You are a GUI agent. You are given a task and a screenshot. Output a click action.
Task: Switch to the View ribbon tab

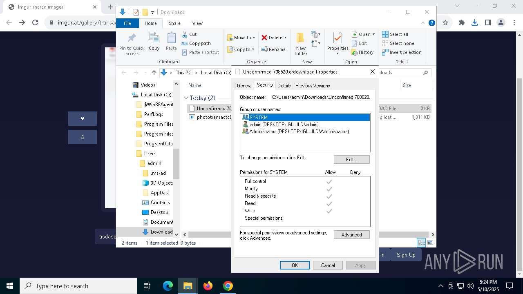click(x=197, y=23)
